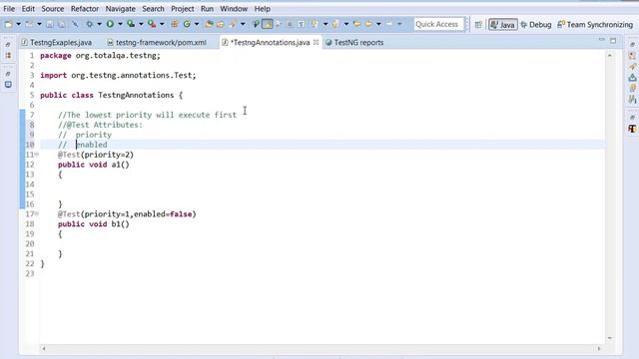Click the Back navigation arrow icon

(368, 24)
